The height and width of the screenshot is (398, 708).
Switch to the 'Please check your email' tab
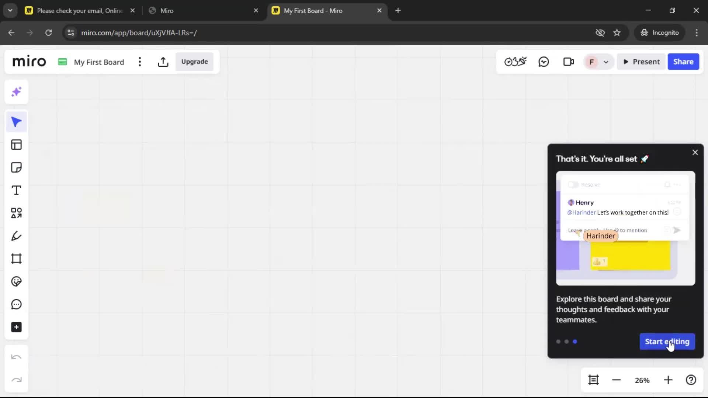[80, 11]
